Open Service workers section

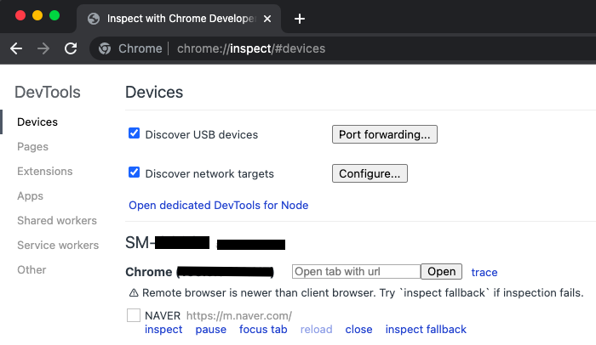[58, 246]
